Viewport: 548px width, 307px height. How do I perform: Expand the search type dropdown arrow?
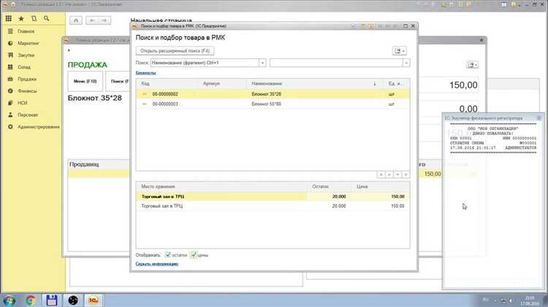tap(262, 63)
